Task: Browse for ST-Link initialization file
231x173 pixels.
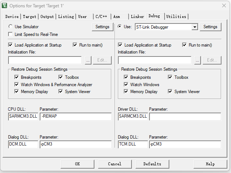Action: tap(198, 60)
